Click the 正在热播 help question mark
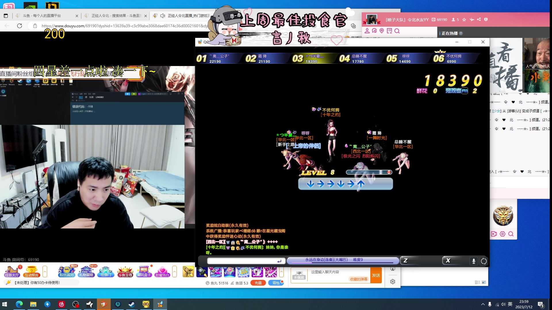Viewport: 552px width, 310px height. pos(461,33)
